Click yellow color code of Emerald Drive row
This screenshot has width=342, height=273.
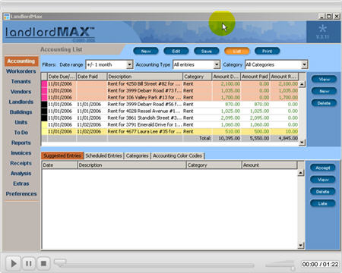tap(44, 124)
